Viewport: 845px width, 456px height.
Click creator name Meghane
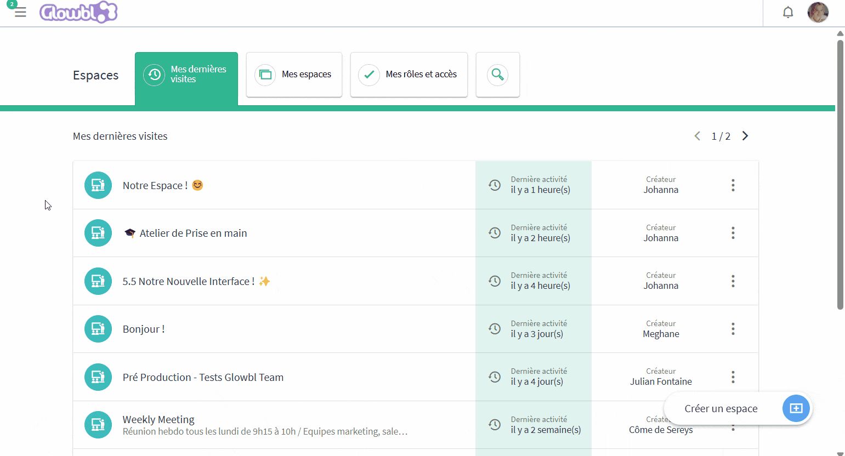pyautogui.click(x=661, y=334)
